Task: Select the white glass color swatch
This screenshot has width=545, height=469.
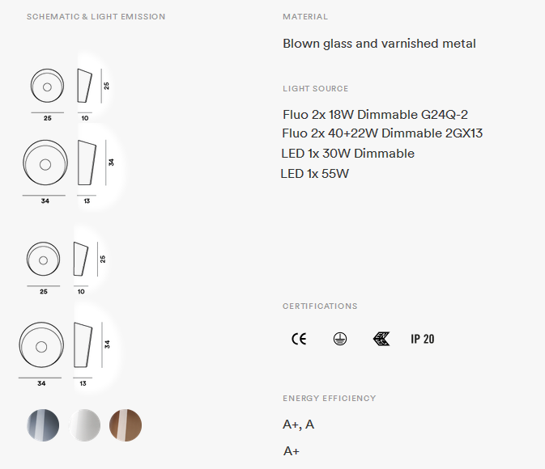Action: 84,425
